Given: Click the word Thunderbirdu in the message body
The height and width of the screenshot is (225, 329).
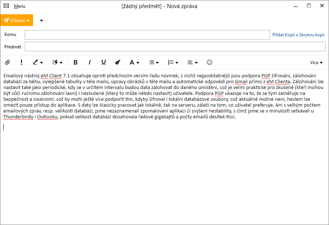Looking at the screenshot, I should tap(18, 117).
